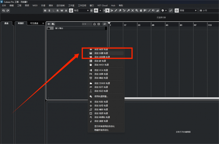Toggle global Write automation W button
Viewport: 219px width, 144px height.
[62, 10]
